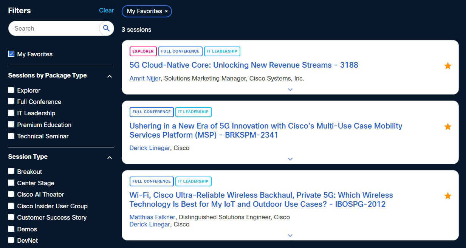466x248 pixels.
Task: Toggle the Demos checkbox
Action: 11,229
